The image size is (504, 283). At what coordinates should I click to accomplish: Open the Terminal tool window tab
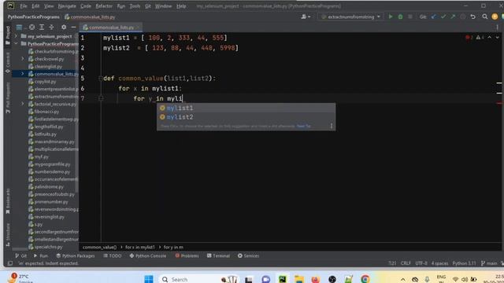coord(219,255)
